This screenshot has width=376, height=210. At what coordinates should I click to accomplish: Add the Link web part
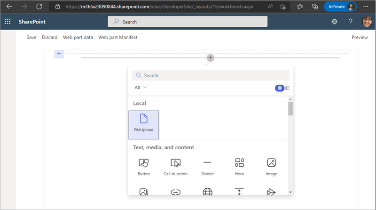point(175,192)
